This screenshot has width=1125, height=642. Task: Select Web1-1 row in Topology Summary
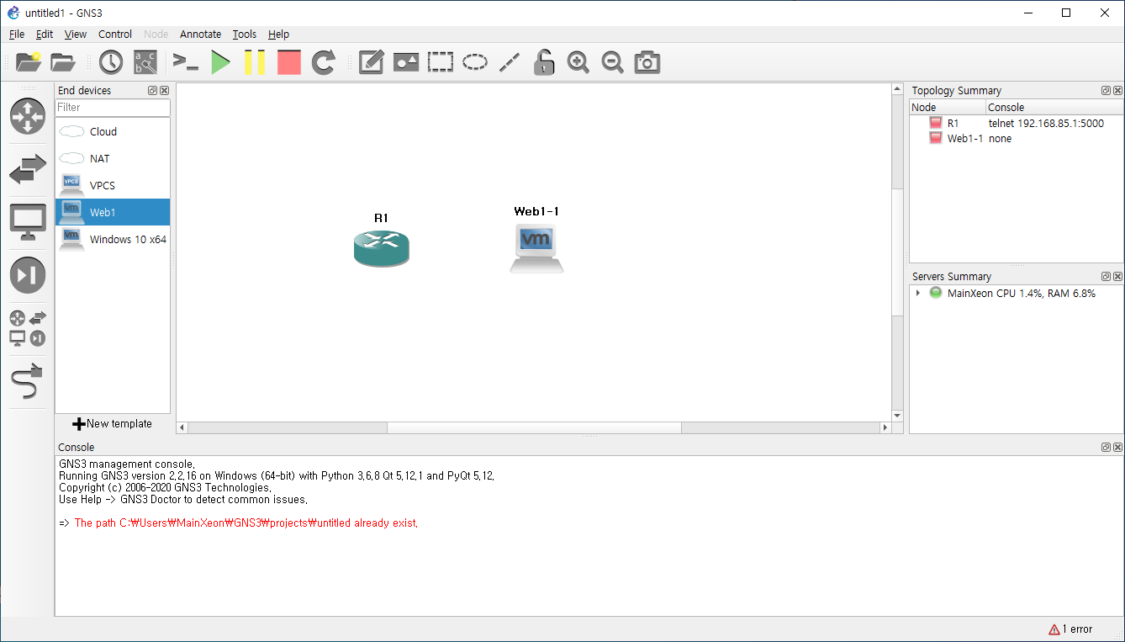pyautogui.click(x=1017, y=138)
